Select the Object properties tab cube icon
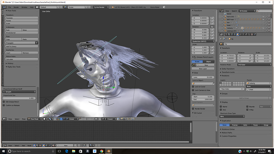This screenshot has width=274, height=154. tap(237, 35)
